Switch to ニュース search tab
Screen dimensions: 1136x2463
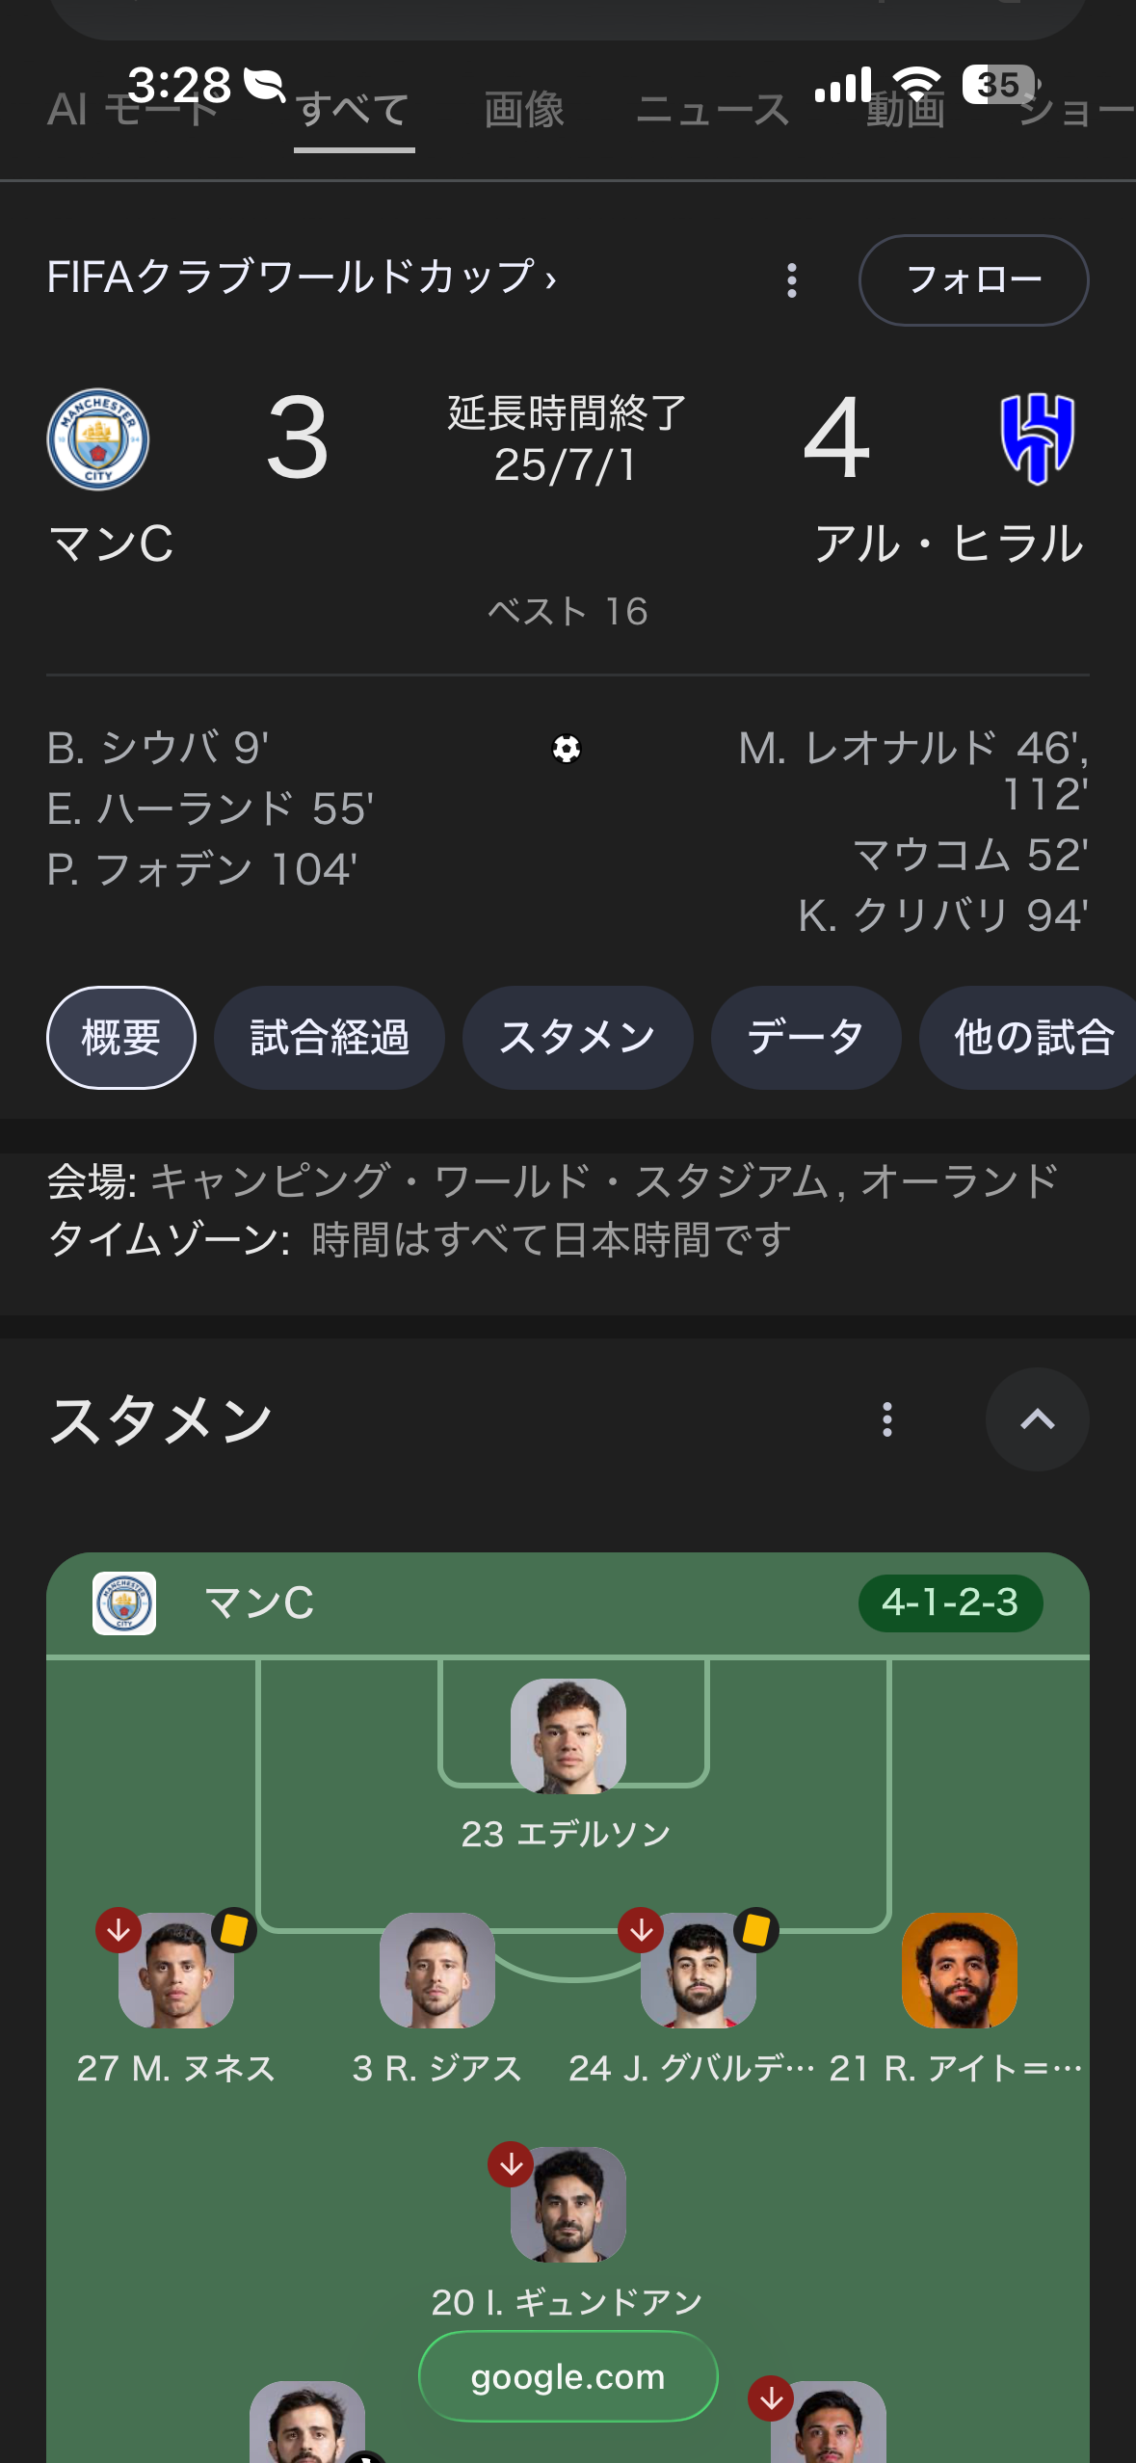[x=713, y=110]
